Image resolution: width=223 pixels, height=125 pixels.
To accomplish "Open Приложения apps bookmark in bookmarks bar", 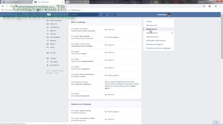I will tap(8, 10).
